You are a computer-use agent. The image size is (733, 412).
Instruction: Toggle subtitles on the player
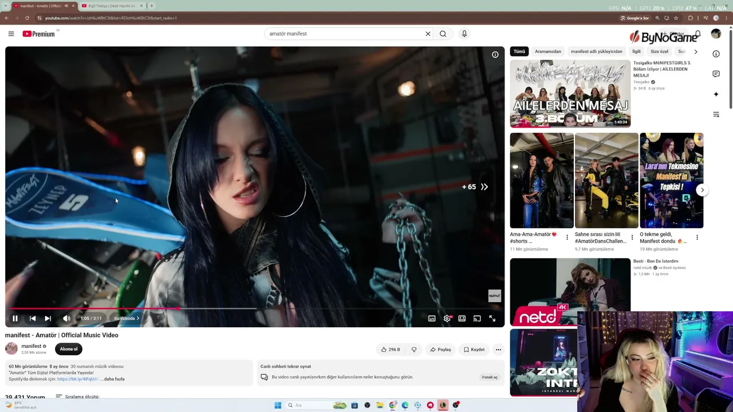(x=432, y=319)
